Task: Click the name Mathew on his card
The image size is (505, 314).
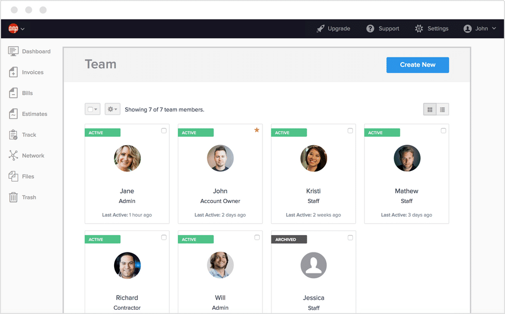Action: coord(407,191)
